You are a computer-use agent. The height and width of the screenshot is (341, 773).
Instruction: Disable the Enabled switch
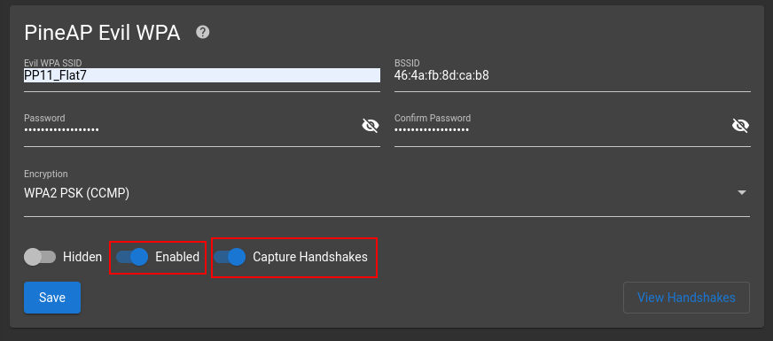click(x=132, y=257)
